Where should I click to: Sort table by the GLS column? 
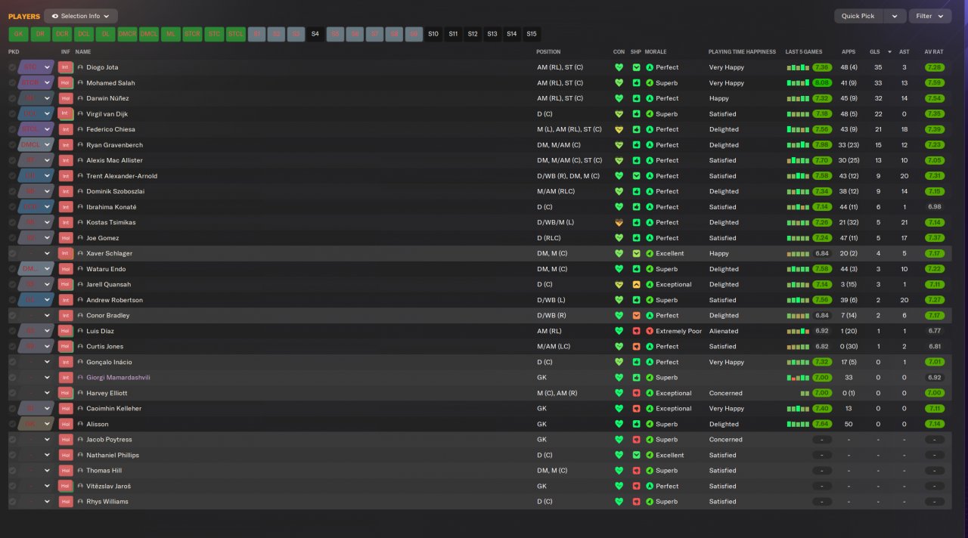(875, 52)
